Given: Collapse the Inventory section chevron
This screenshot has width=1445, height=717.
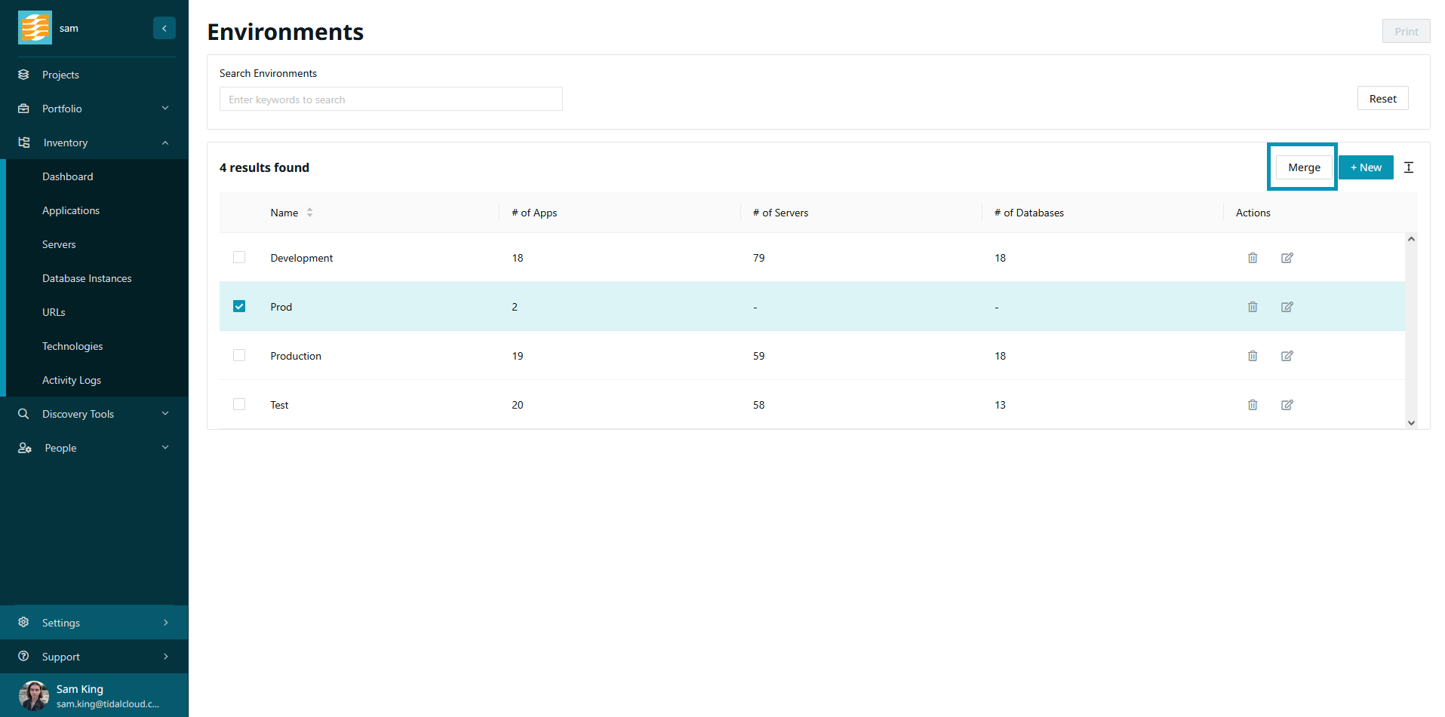Looking at the screenshot, I should [164, 142].
